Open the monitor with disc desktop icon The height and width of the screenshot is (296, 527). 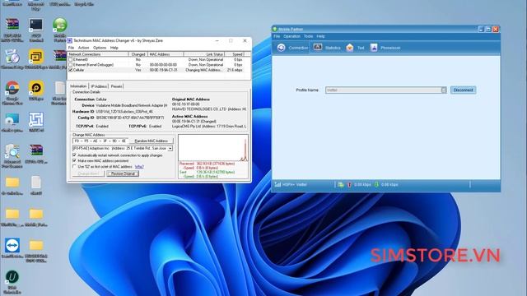click(x=12, y=119)
